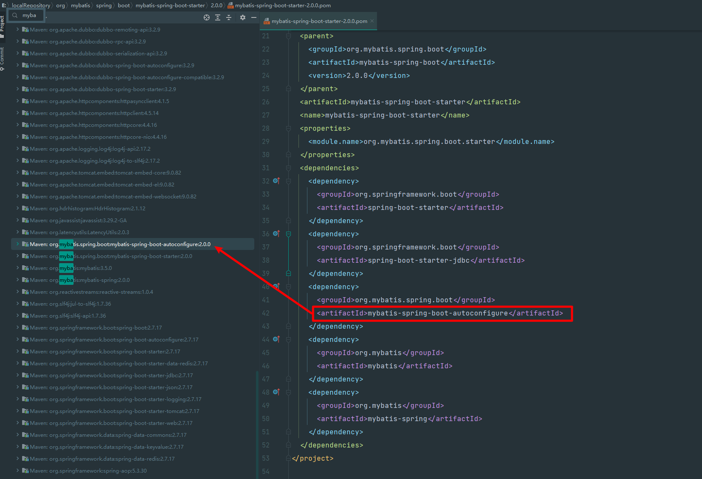The height and width of the screenshot is (479, 702).
Task: Click the Collapse All icon in project toolbar
Action: [x=229, y=17]
